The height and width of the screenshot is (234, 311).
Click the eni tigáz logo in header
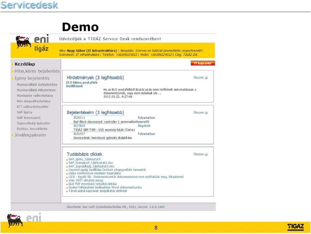pos(32,43)
